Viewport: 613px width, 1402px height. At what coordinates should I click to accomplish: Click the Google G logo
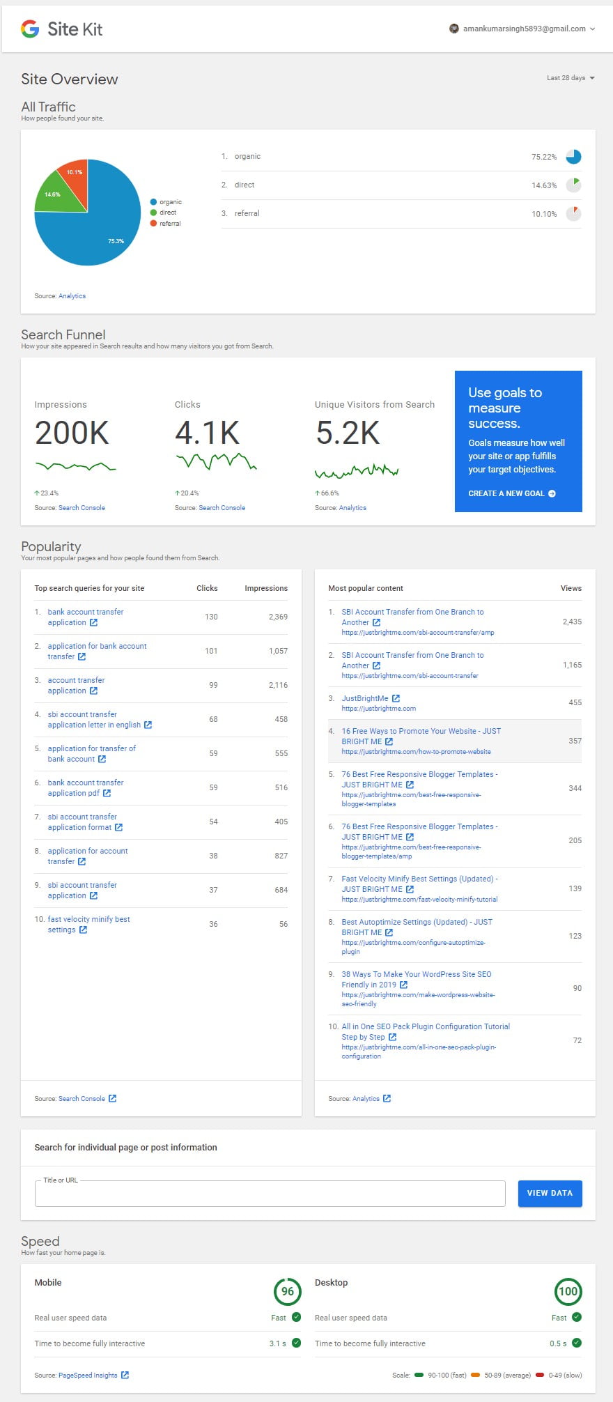[30, 29]
